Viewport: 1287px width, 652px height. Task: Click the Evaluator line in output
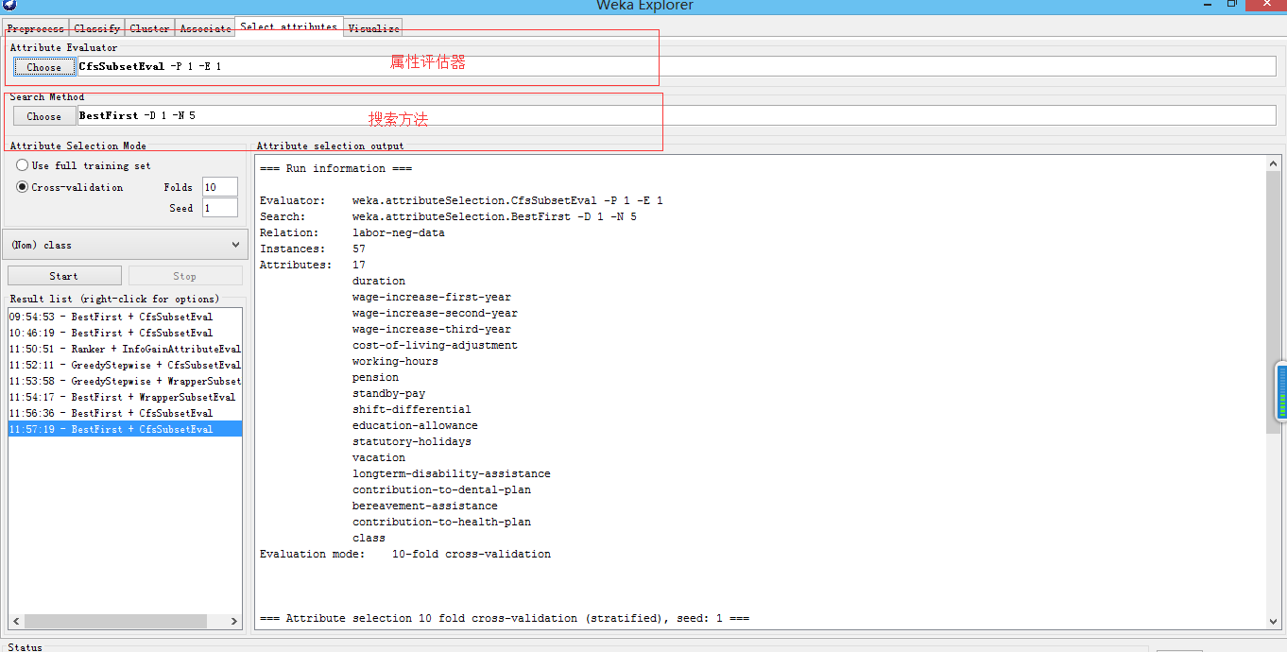coord(461,200)
